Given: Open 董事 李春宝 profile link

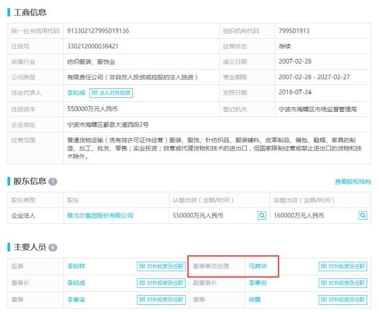Looking at the screenshot, I should [76, 300].
